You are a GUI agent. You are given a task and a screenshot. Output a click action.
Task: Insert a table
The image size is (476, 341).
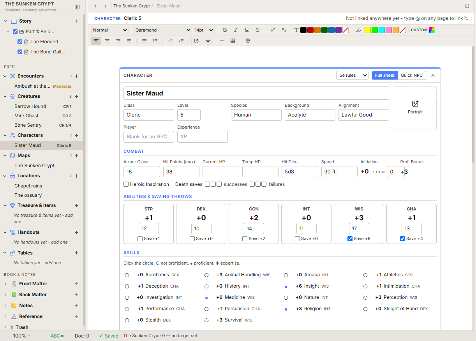click(233, 41)
